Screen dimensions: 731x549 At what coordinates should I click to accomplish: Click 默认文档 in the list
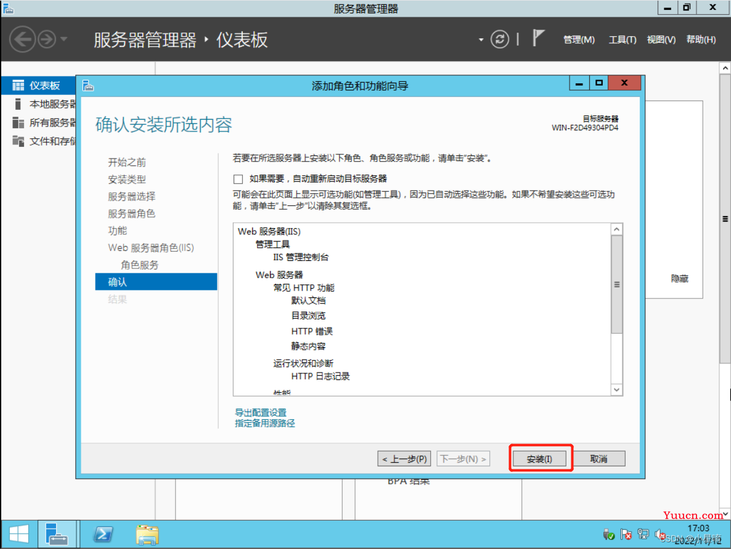pos(308,300)
